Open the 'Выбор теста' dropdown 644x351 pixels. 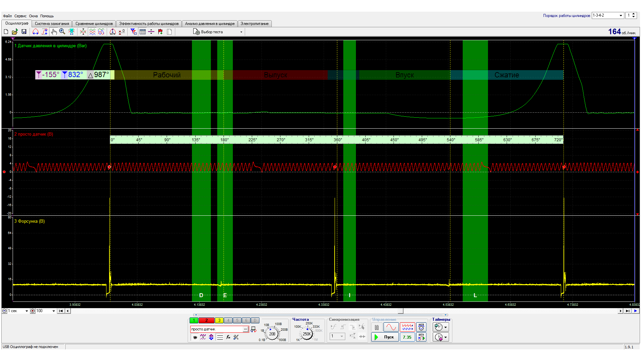point(218,32)
